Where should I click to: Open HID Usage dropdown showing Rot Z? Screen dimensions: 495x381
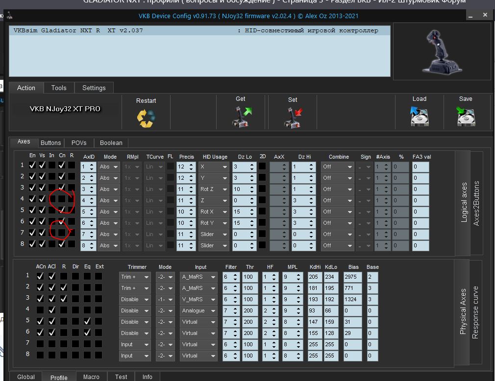pos(213,189)
